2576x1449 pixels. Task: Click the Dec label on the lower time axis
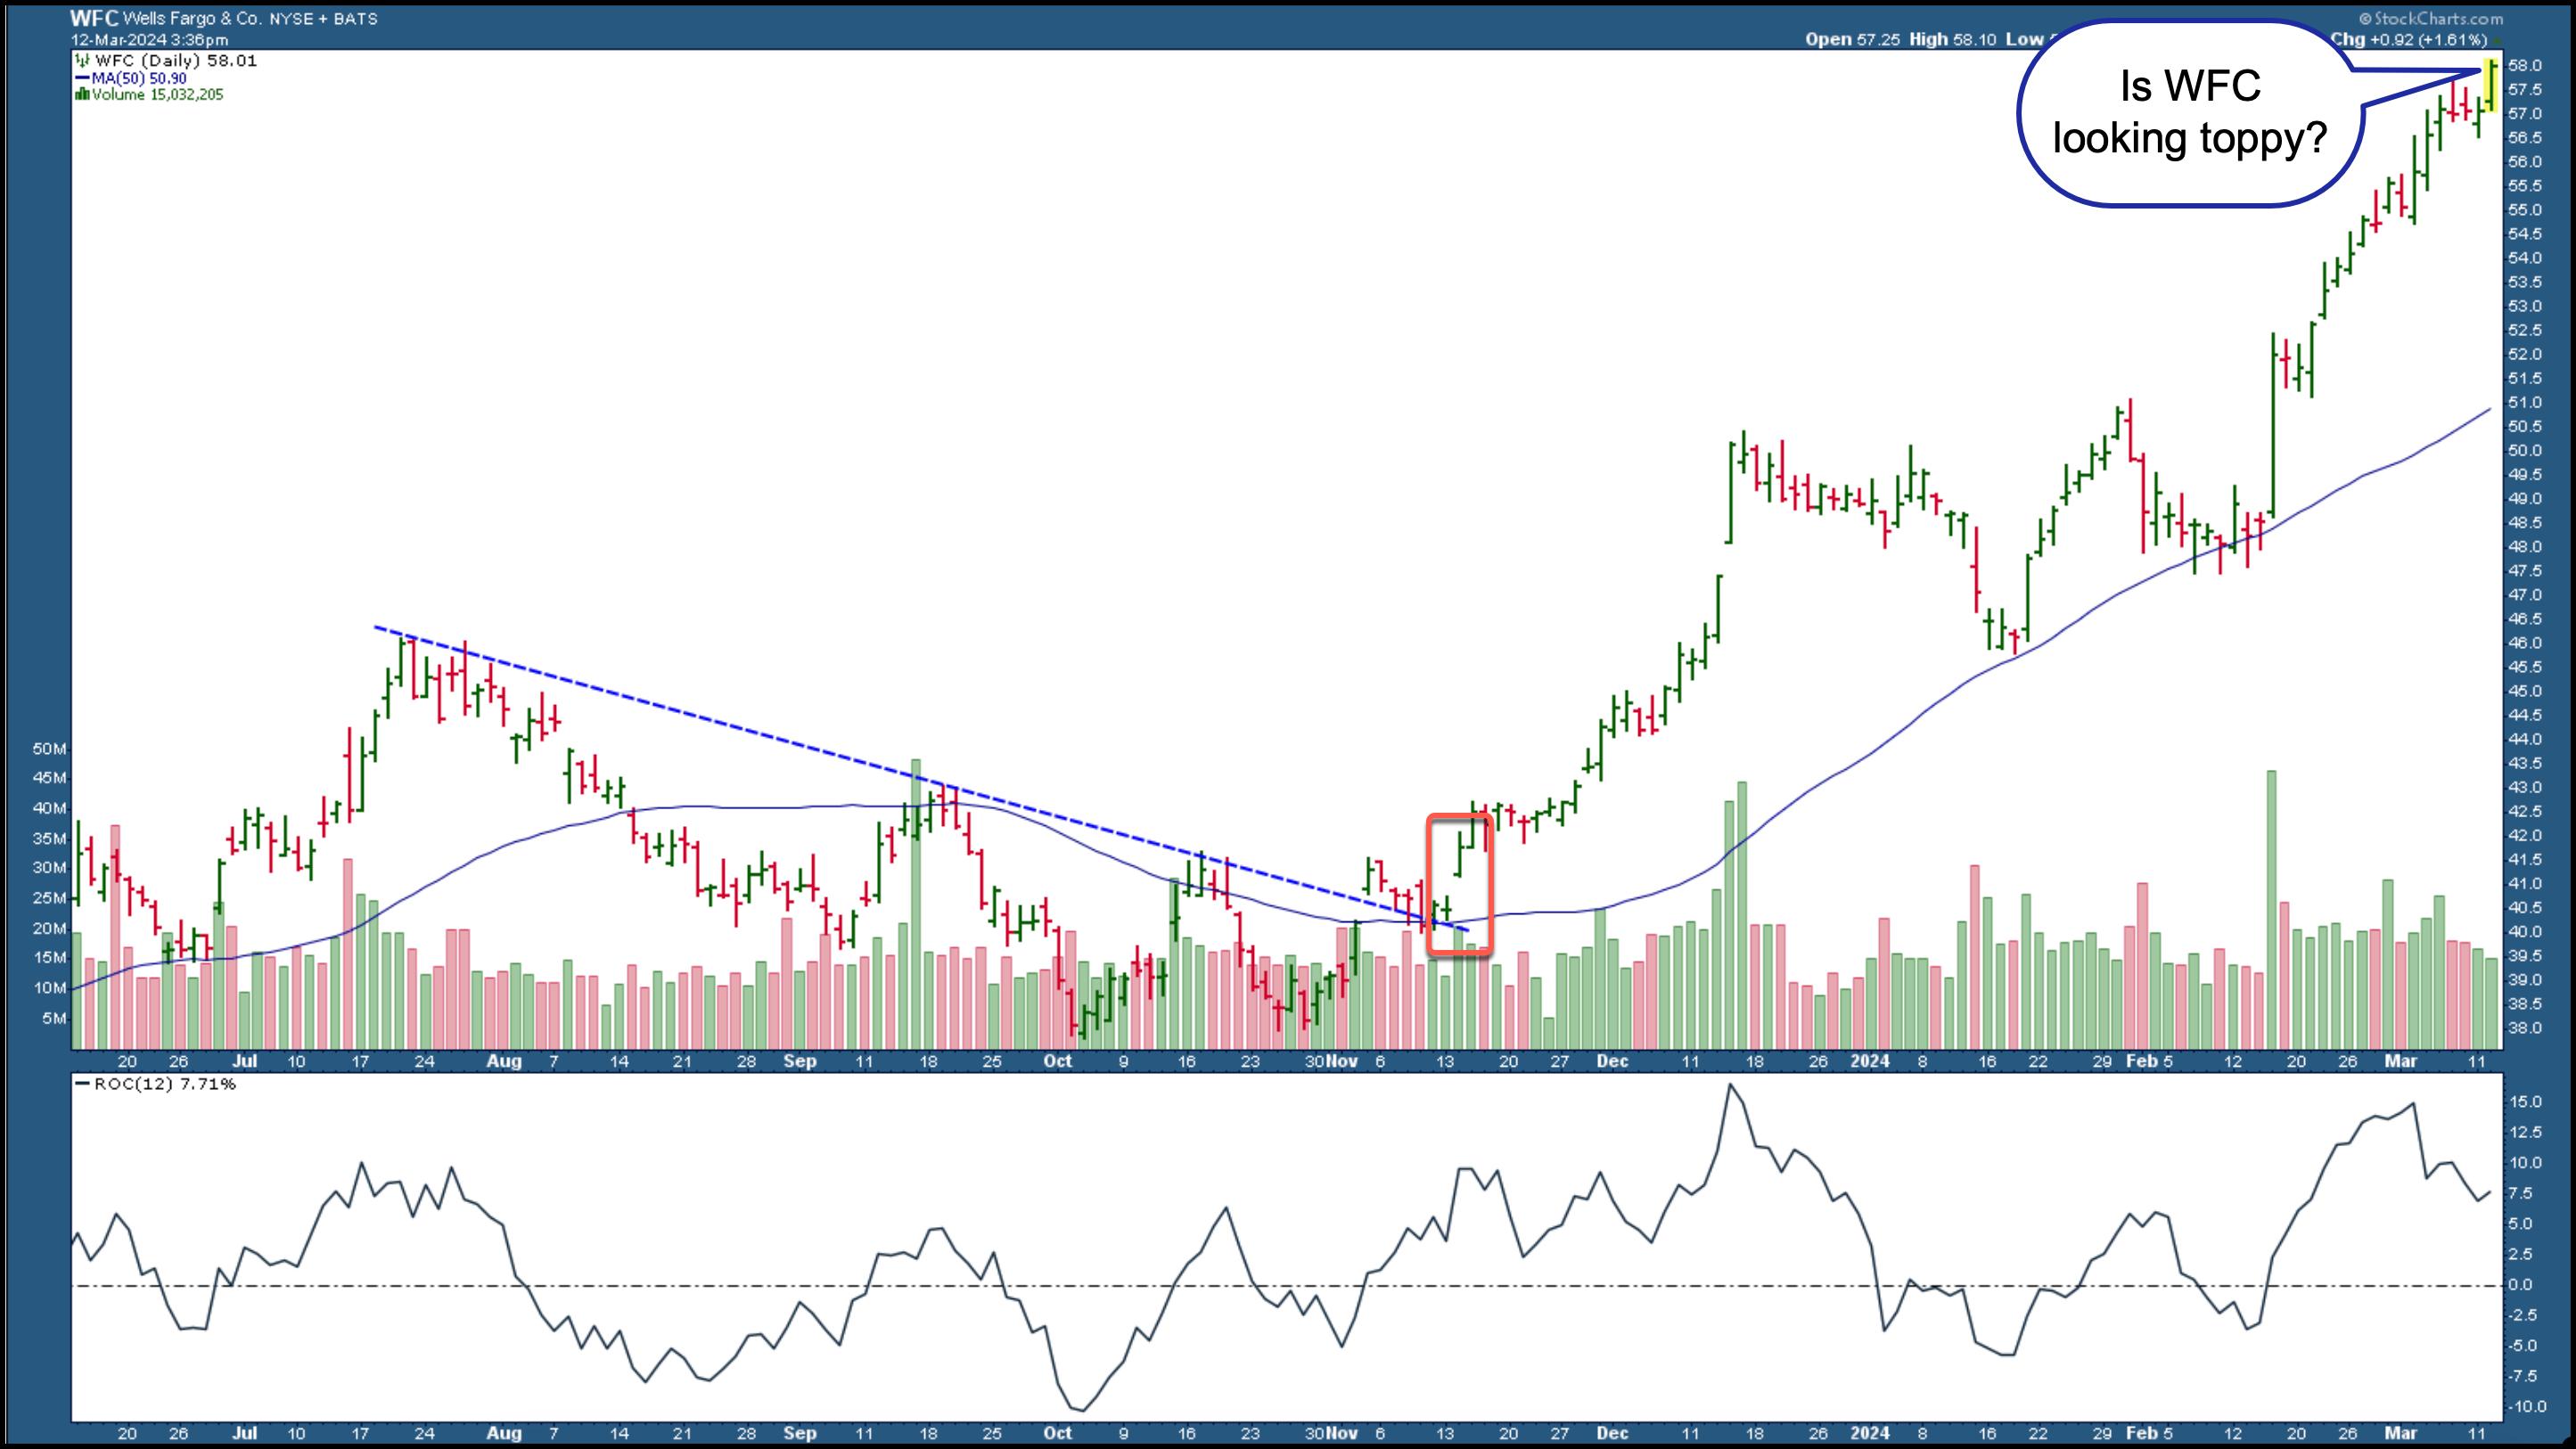click(1612, 1433)
